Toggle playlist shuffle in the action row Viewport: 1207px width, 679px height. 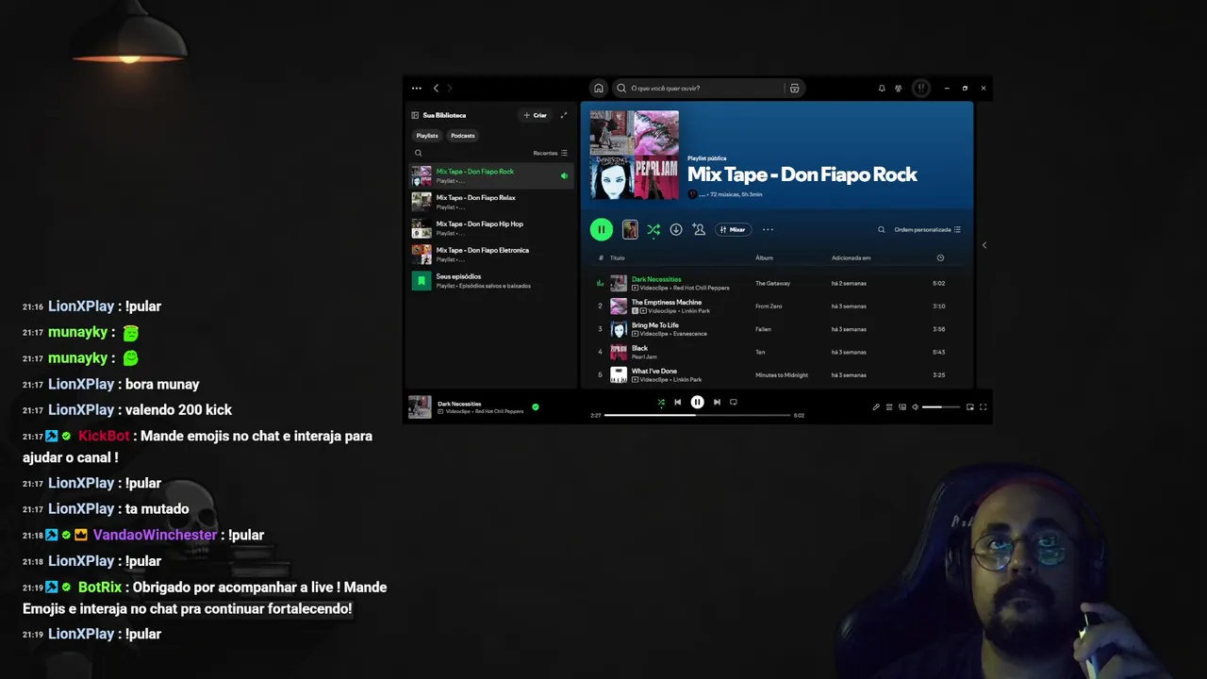click(653, 229)
